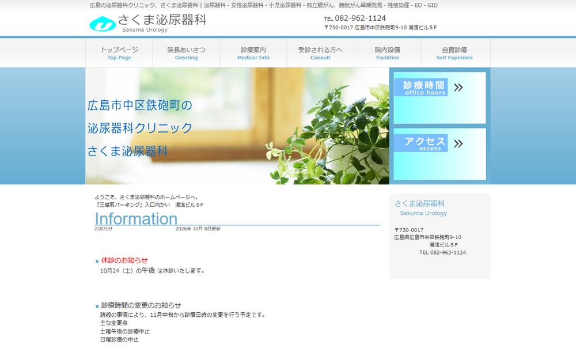The width and height of the screenshot is (576, 360).
Task: Click the さくま泌尿器科 header title
Action: click(x=162, y=20)
